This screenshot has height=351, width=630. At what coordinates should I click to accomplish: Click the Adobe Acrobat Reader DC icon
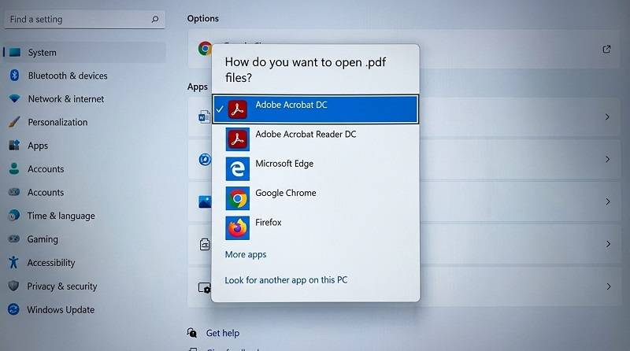click(x=238, y=139)
